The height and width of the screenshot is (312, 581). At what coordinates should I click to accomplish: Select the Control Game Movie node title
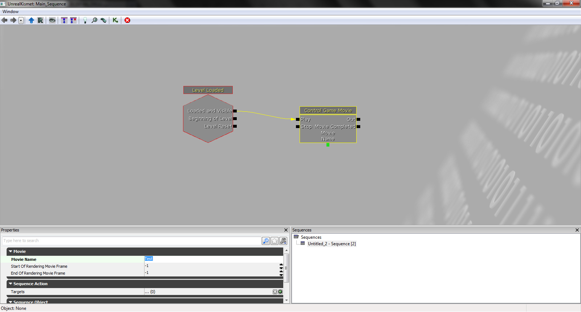pos(328,111)
